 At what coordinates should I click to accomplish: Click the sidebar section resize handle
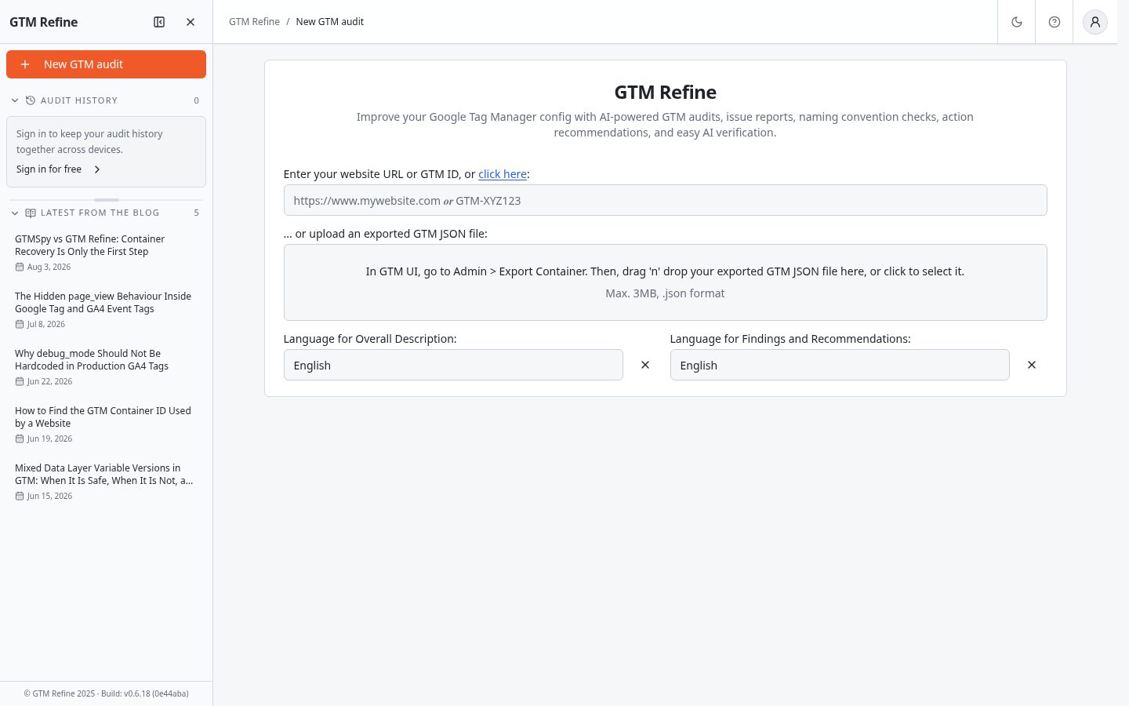(x=107, y=200)
